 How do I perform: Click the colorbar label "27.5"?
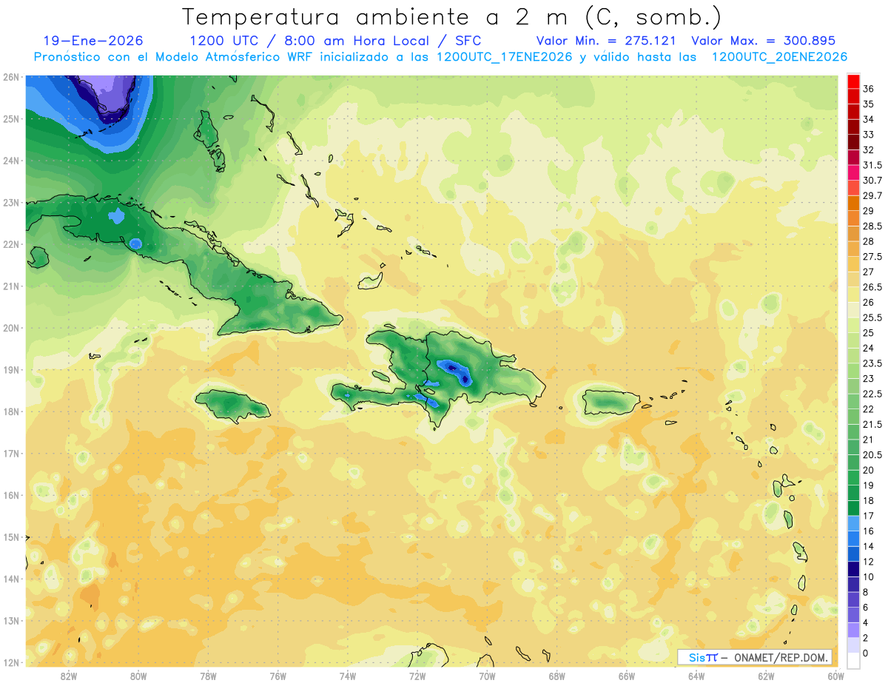pos(872,256)
